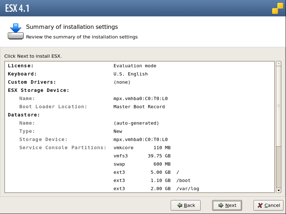Viewport: 286px width, 214px height.
Task: Click the "110 MB" vmkcore size
Action: click(162, 147)
